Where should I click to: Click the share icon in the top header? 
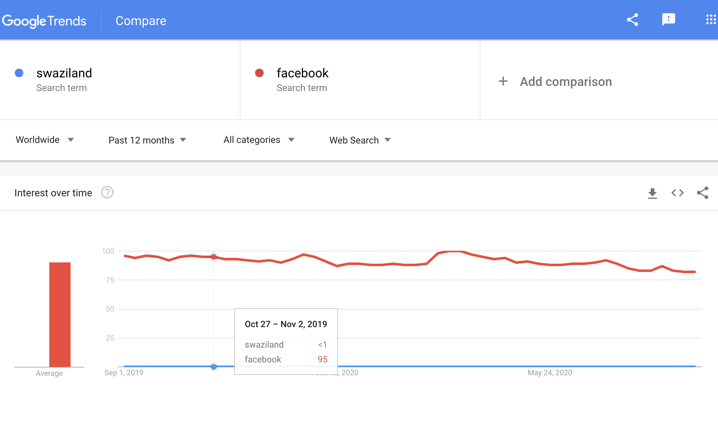pyautogui.click(x=631, y=20)
